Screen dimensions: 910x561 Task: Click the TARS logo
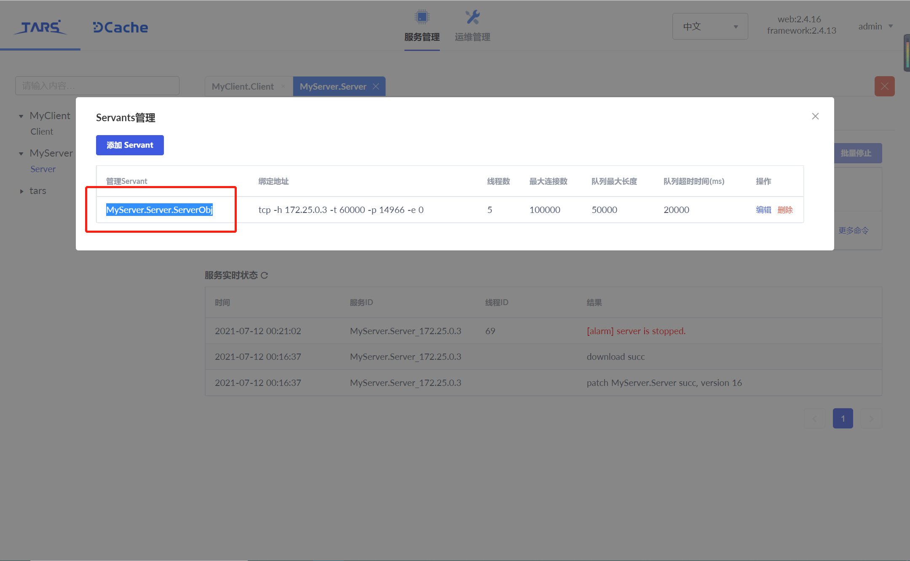pos(40,27)
